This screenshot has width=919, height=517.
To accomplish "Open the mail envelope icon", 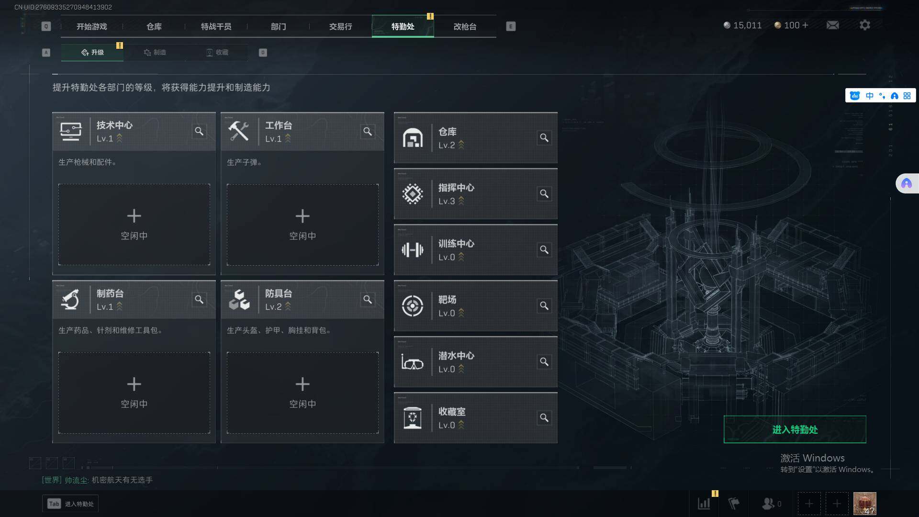I will pos(832,25).
